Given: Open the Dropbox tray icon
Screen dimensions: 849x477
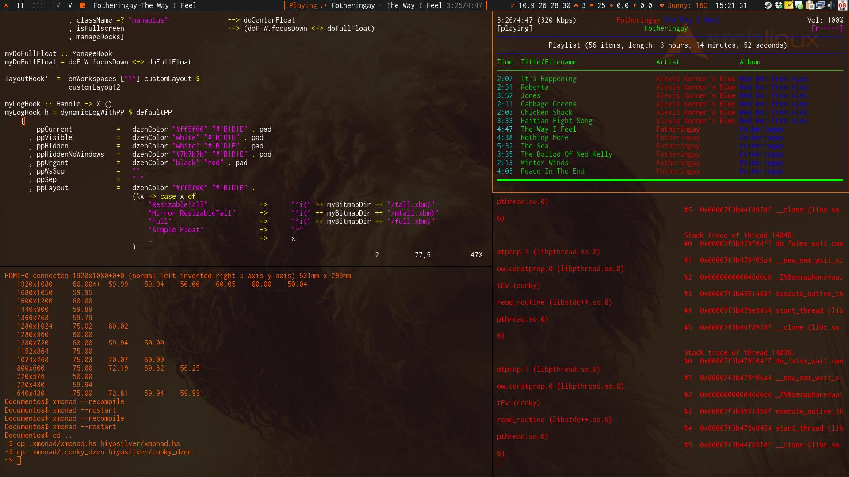Looking at the screenshot, I should point(779,5).
